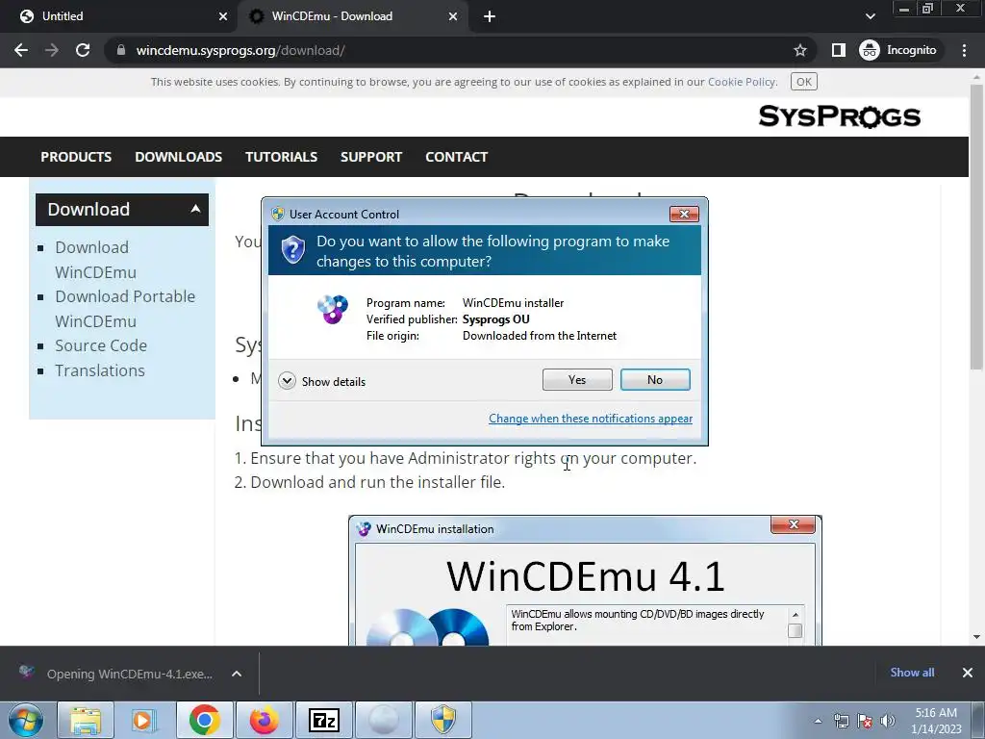Click the WinCDEmu installation screenshot image
The width and height of the screenshot is (985, 739).
pyautogui.click(x=585, y=580)
